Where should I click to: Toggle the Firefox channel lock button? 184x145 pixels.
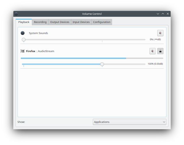click(x=160, y=51)
